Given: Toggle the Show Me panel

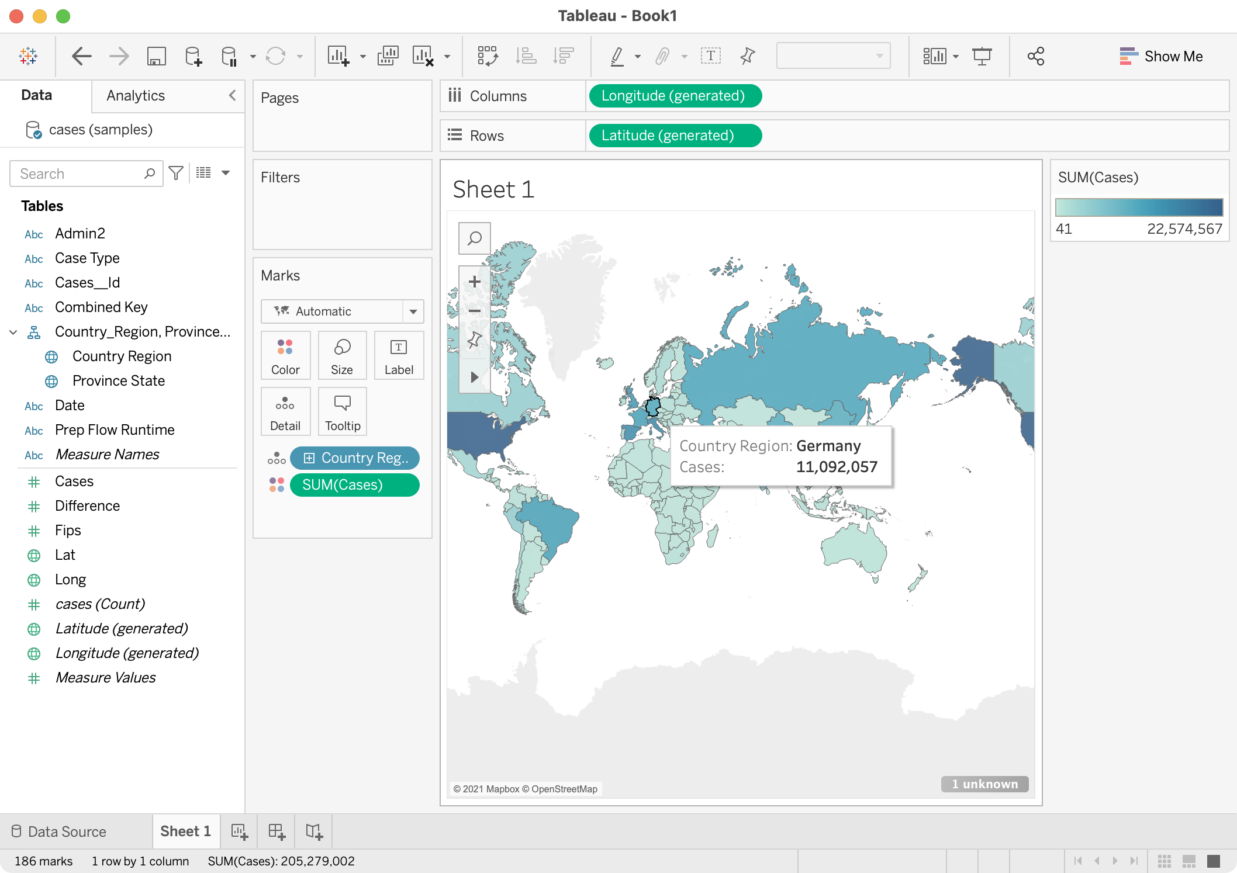Looking at the screenshot, I should pyautogui.click(x=1161, y=57).
